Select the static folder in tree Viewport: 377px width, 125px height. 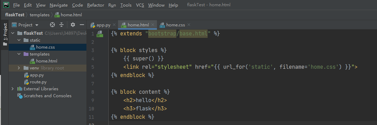point(48,40)
